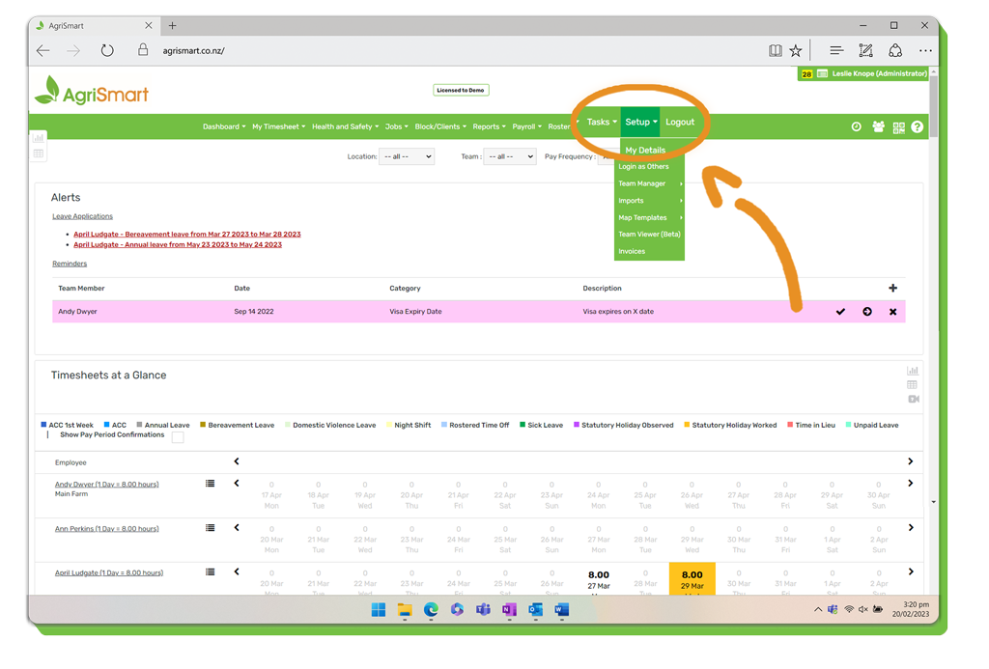Viewport: 989px width, 669px height.
Task: Toggle Show Pay Period Confirmations checkbox
Action: pos(178,437)
